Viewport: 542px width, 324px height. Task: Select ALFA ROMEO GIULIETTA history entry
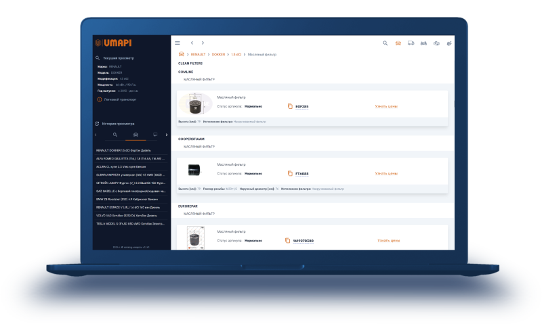pyautogui.click(x=131, y=158)
